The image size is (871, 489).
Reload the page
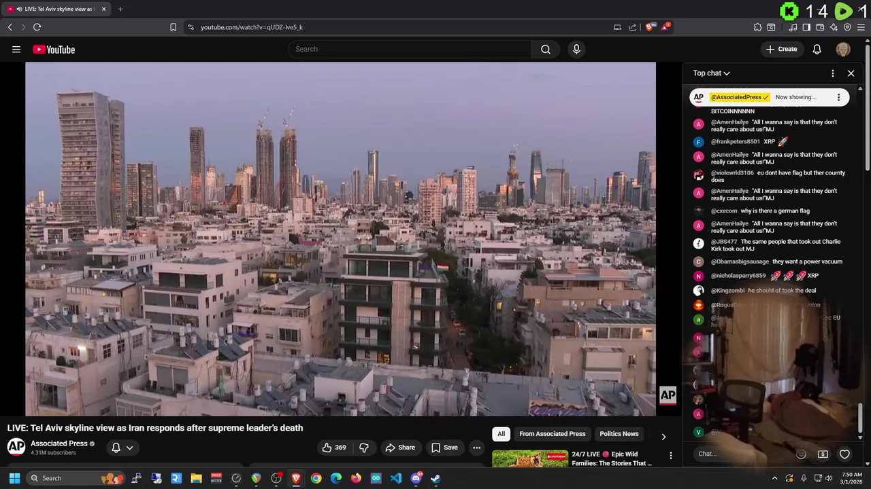[x=37, y=27]
